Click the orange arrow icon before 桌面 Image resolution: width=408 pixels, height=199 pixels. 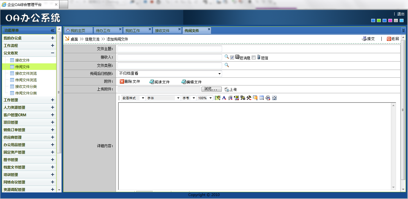(x=67, y=39)
